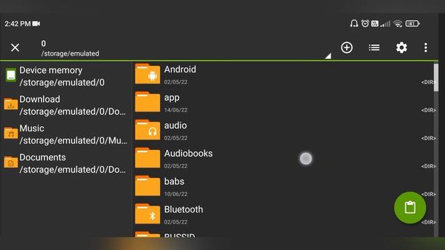Open the Android folder icon
The image size is (445, 250).
(147, 74)
